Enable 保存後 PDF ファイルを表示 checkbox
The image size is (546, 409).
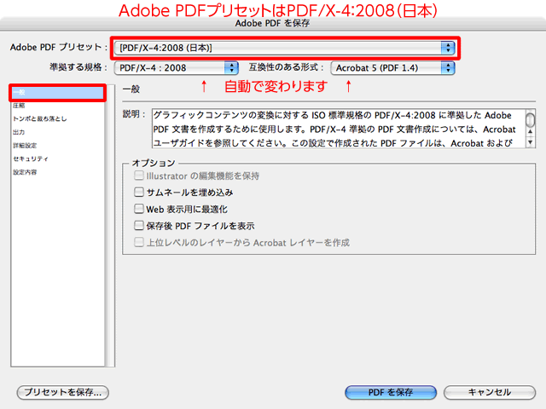[x=139, y=225]
